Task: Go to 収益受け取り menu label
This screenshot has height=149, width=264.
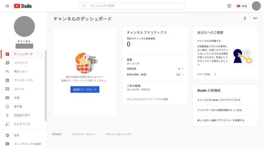Action: point(22,115)
